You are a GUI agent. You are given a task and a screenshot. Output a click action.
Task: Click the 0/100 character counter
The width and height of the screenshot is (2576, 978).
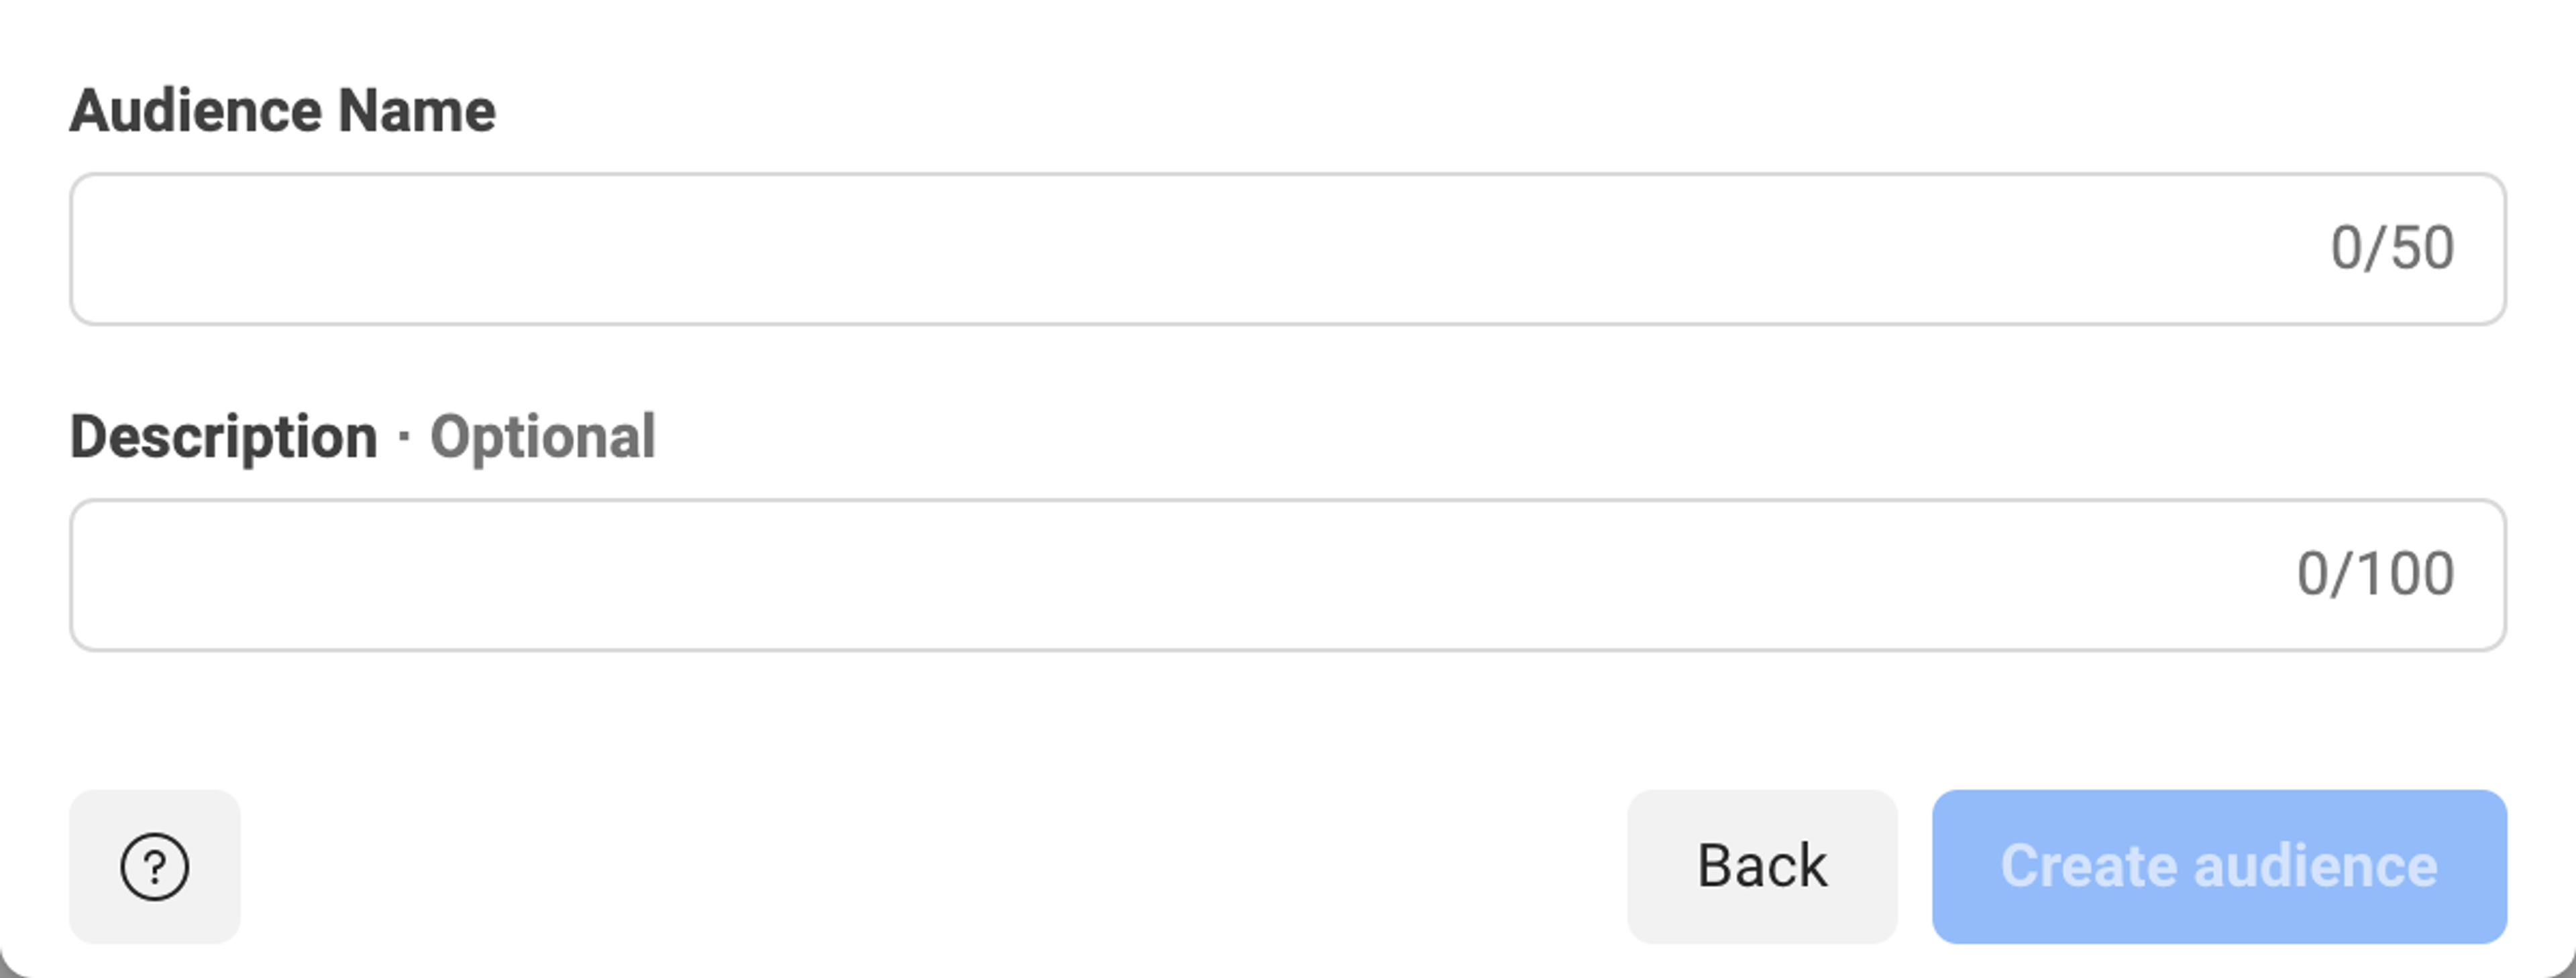2375,573
